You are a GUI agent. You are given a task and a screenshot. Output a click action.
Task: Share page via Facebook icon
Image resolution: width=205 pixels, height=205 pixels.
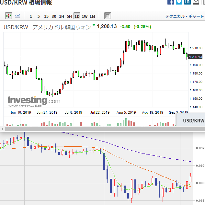point(171,2)
